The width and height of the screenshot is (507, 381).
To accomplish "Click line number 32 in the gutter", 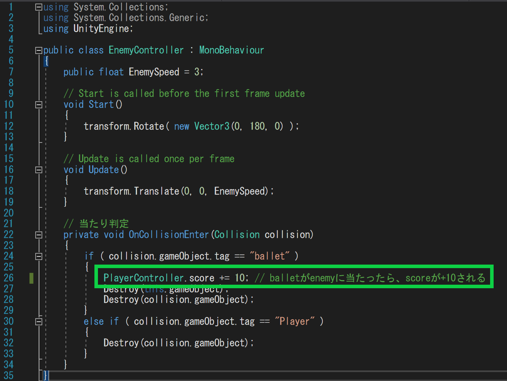I will coord(9,343).
